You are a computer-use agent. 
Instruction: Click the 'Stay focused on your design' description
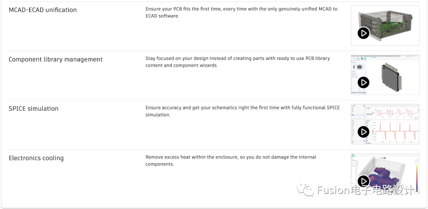coord(237,62)
